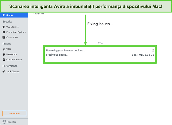Select the "Removing your browser cookies..." row
The width and height of the screenshot is (172, 125).
(x=66, y=50)
